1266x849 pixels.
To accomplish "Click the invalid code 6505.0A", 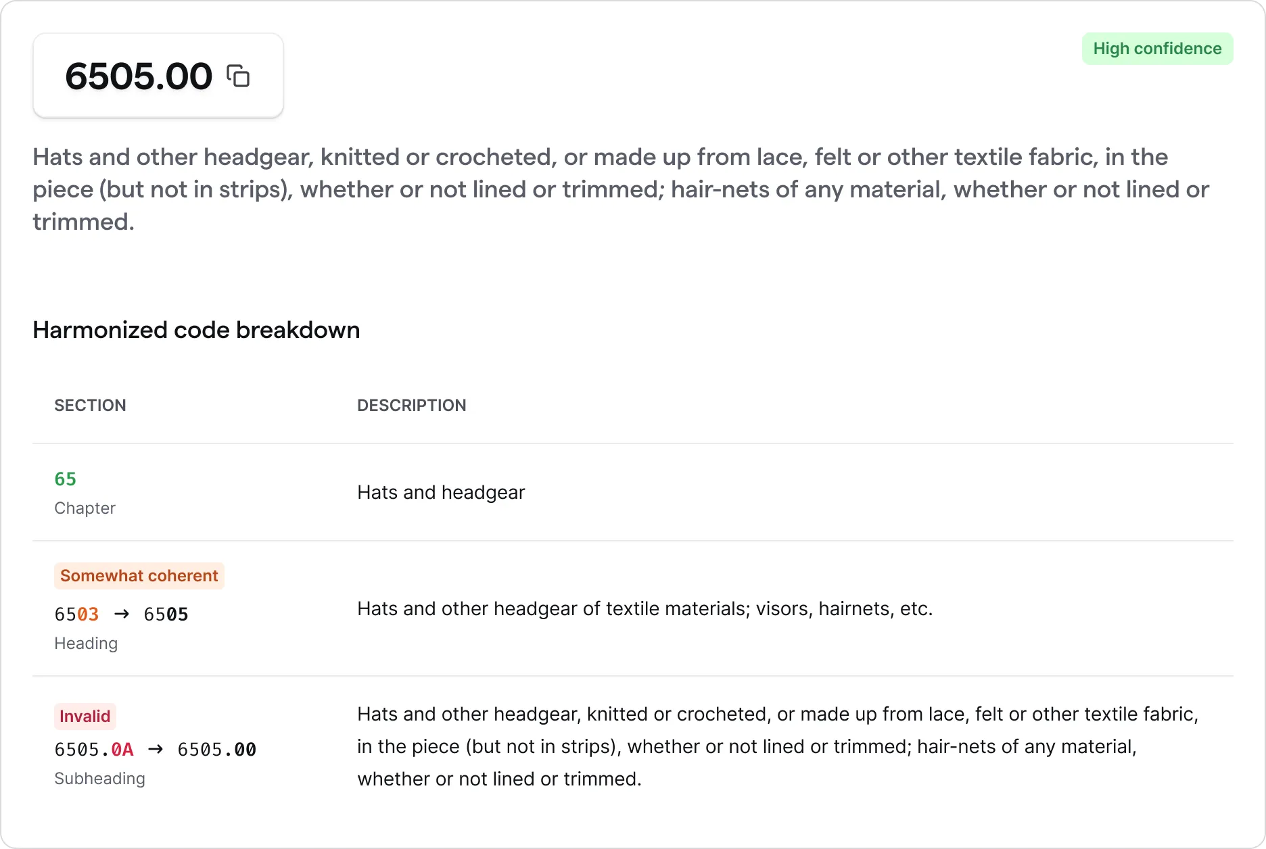I will coord(94,750).
